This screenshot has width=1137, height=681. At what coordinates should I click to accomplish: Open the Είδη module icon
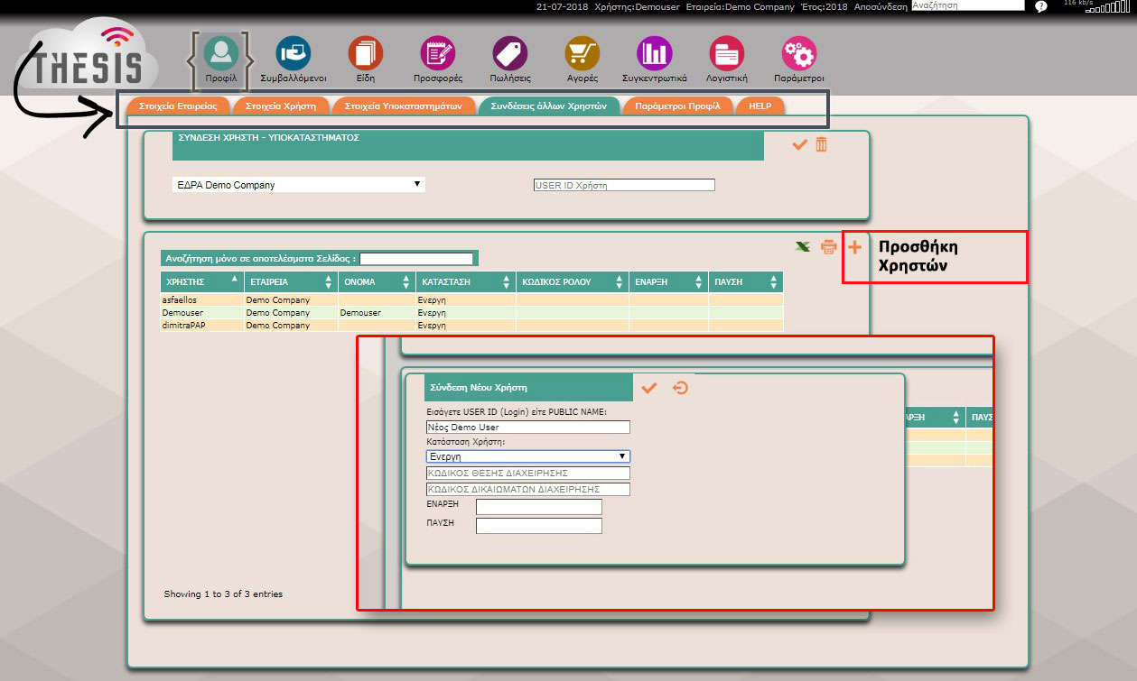tap(365, 54)
